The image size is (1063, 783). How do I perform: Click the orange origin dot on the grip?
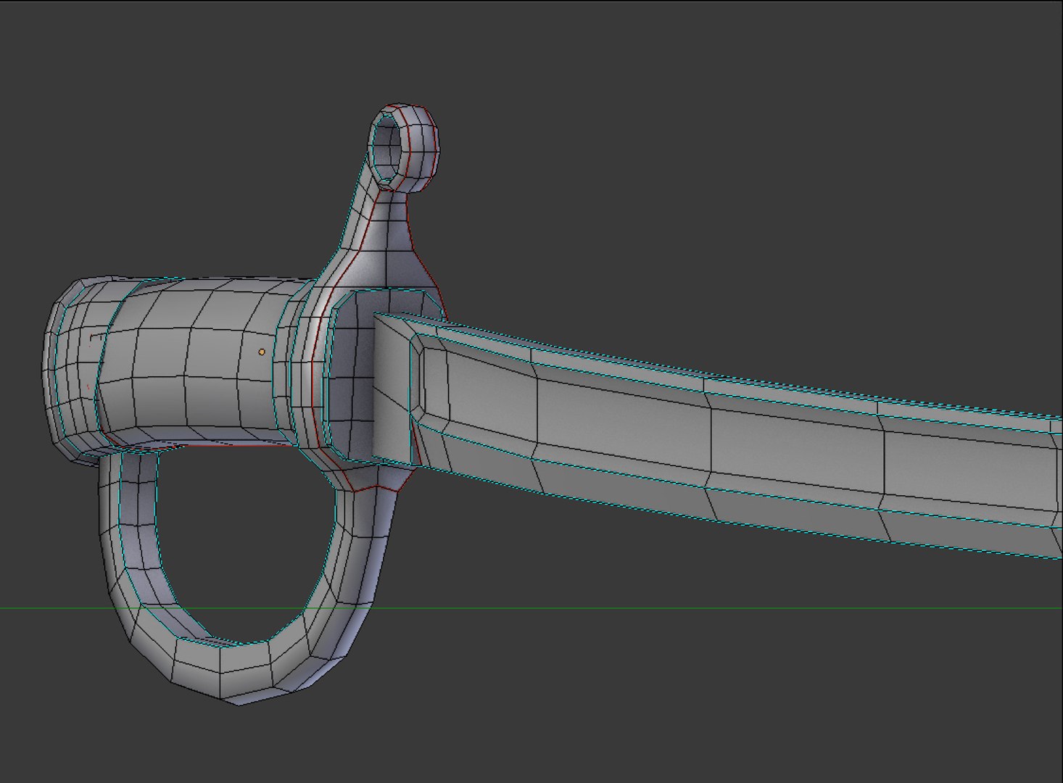(x=262, y=352)
